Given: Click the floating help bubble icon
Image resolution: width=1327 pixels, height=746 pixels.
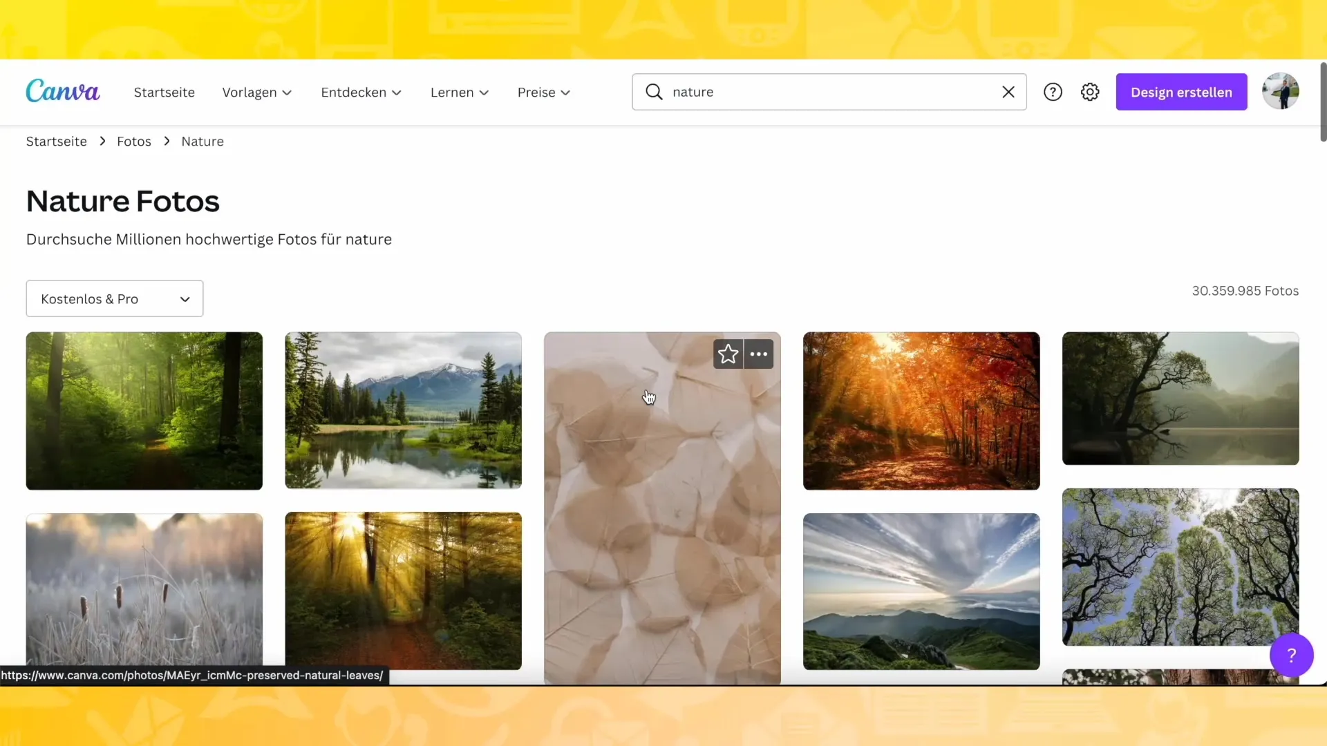Looking at the screenshot, I should [1292, 654].
